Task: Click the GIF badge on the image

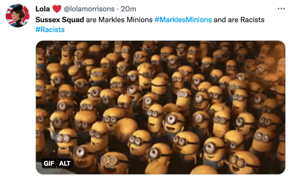Action: point(49,163)
